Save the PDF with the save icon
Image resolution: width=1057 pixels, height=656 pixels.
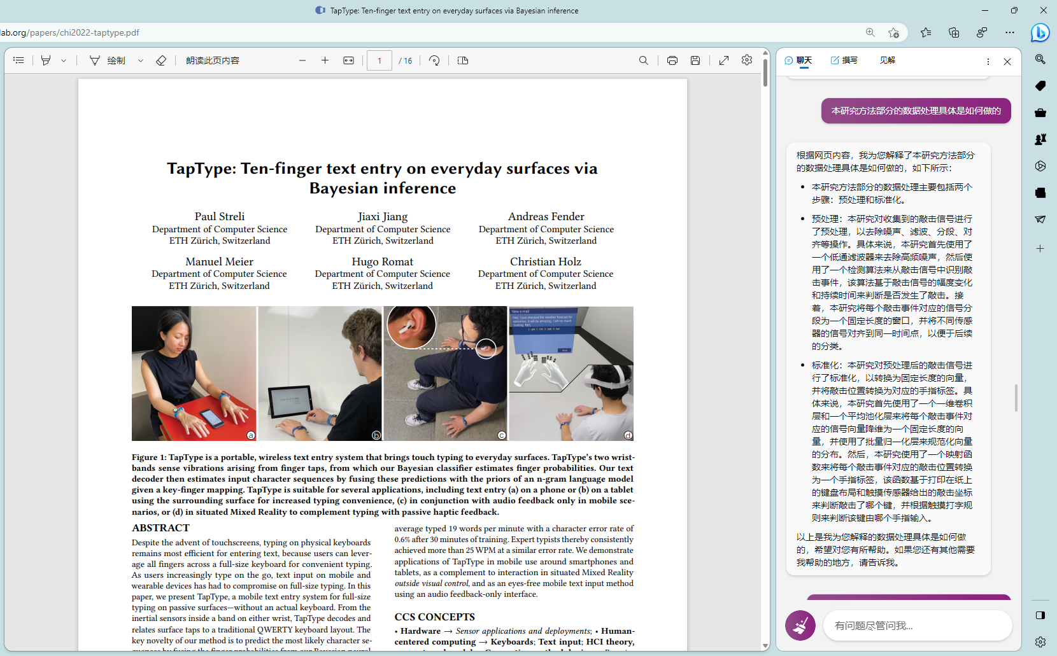coord(695,60)
